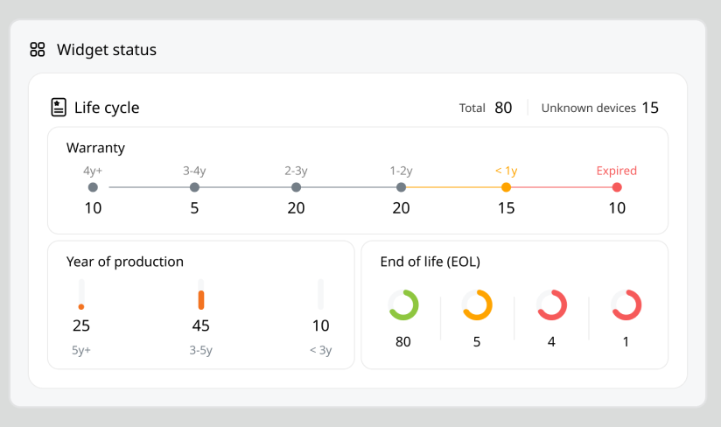Click the End of life (EOL) heading
Screen dimensions: 721x427
tap(430, 262)
